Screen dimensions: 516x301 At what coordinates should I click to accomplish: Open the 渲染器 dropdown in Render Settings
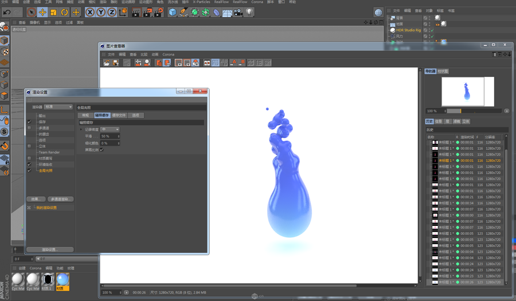click(58, 107)
